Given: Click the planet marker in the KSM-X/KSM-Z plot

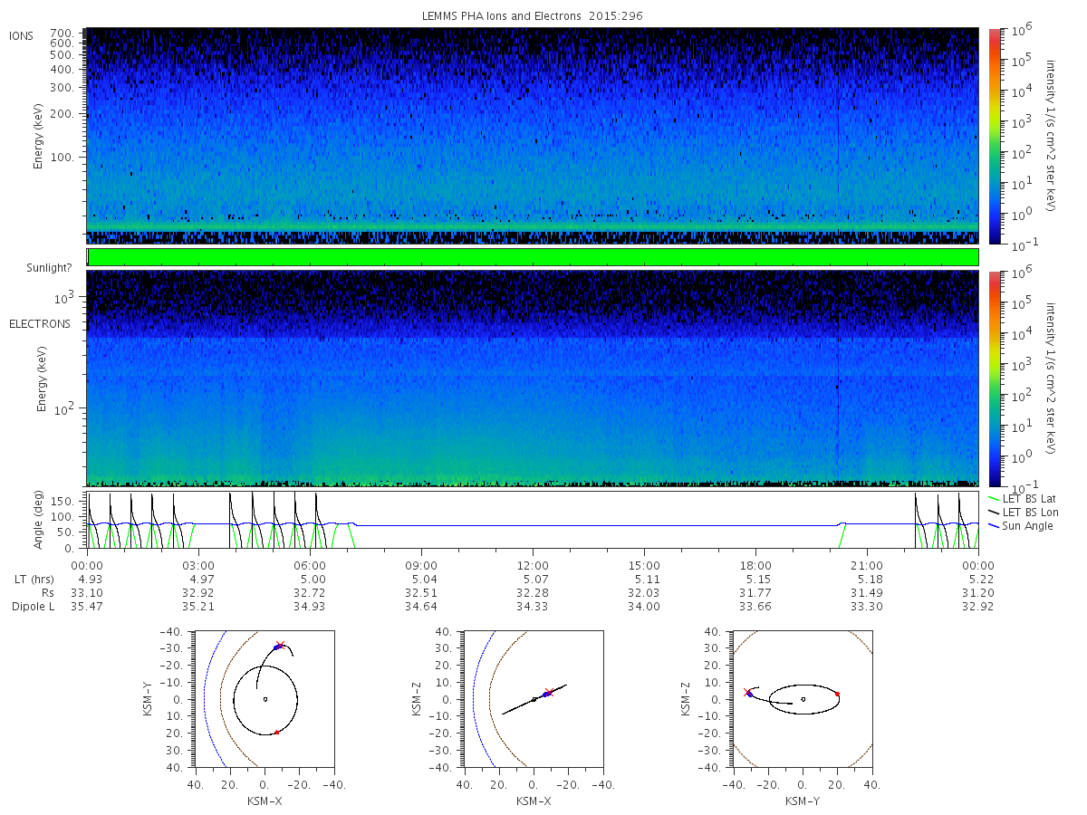Looking at the screenshot, I should pyautogui.click(x=534, y=699).
